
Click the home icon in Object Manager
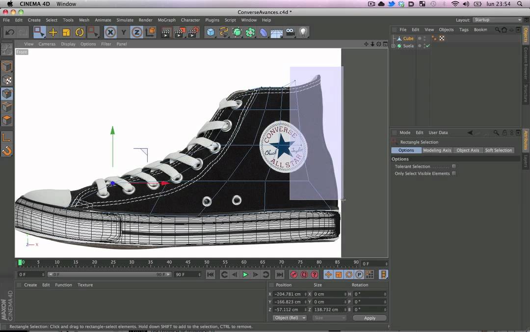click(x=504, y=30)
